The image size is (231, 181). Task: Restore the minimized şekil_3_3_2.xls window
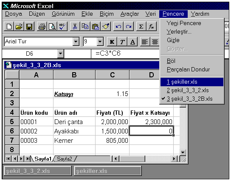[38, 171]
